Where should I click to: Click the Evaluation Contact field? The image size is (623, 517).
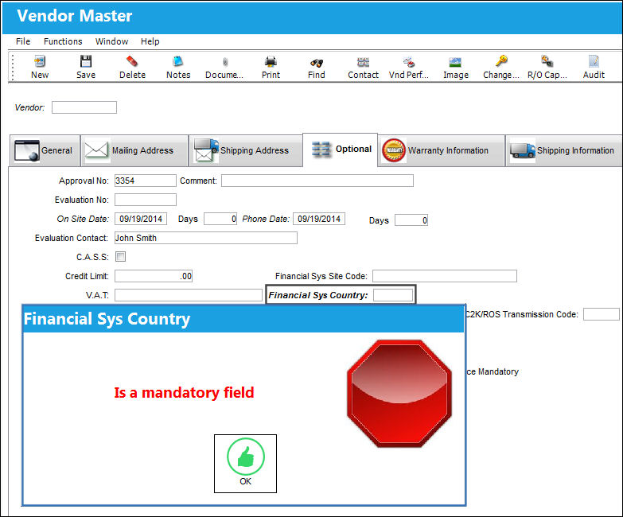pos(206,238)
